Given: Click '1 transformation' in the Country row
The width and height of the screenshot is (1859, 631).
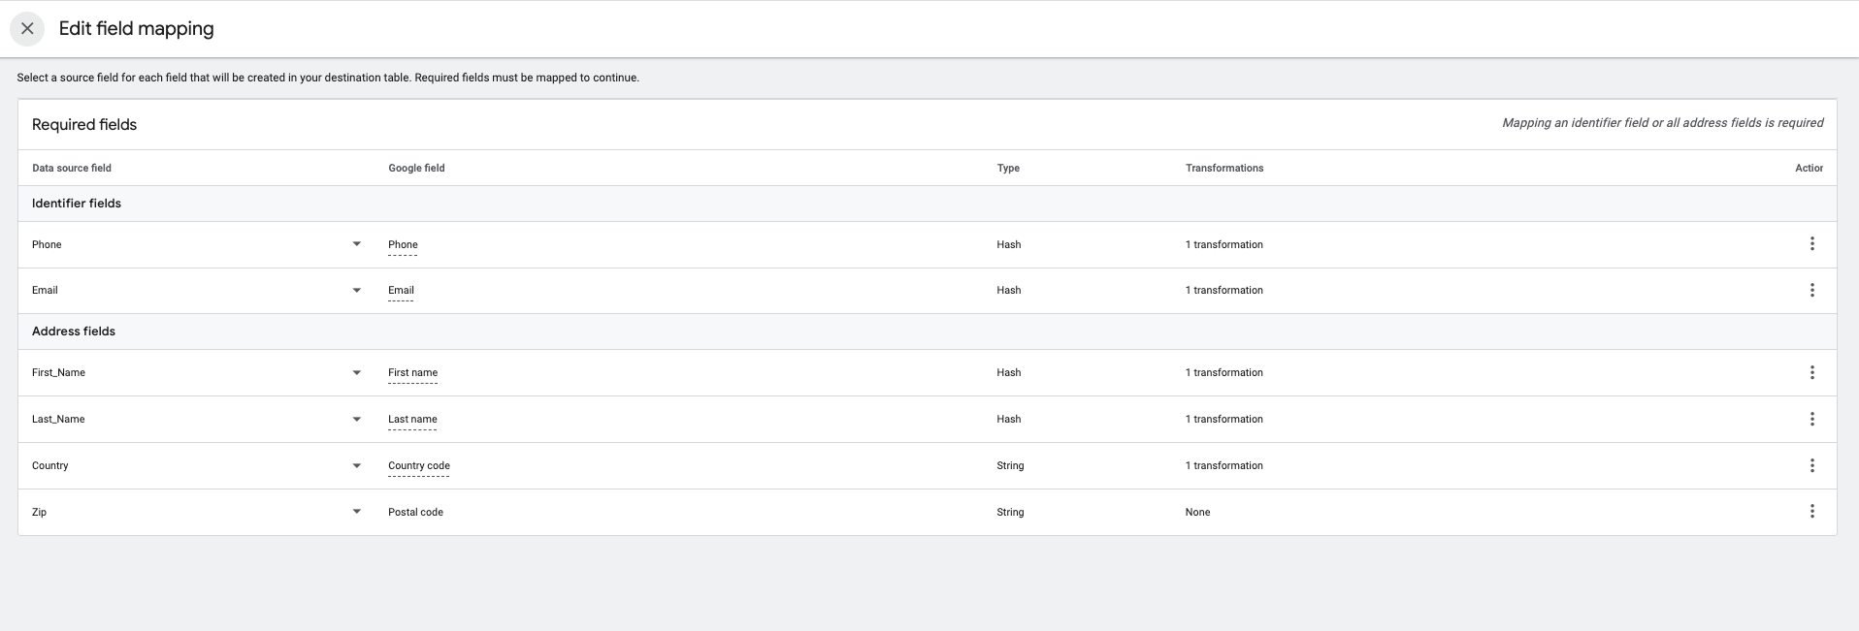Looking at the screenshot, I should 1223,466.
